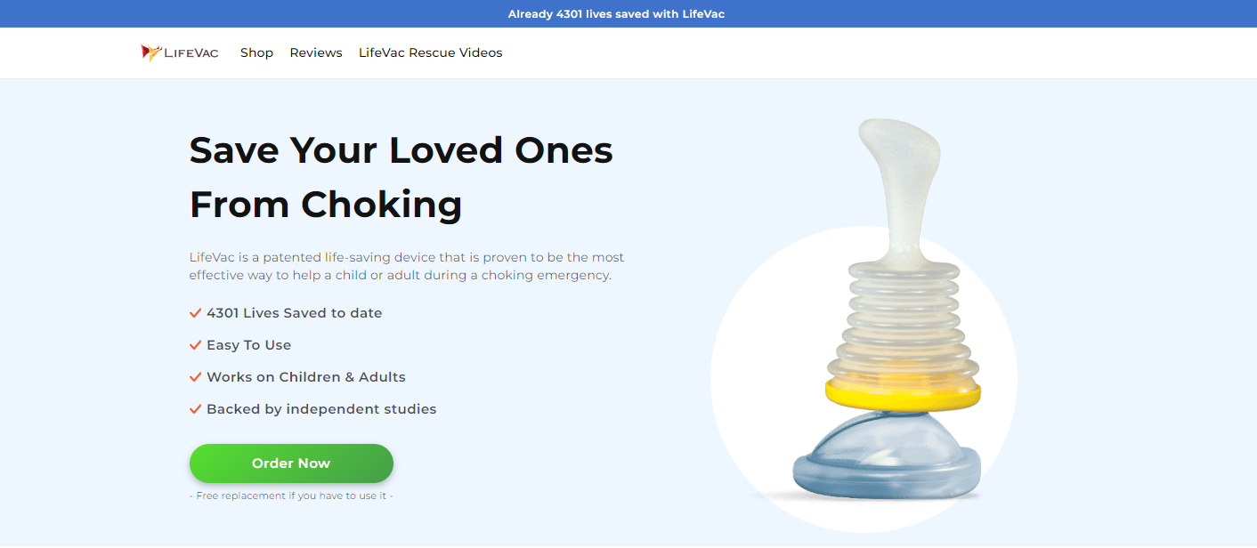Click the green Order Now button
The image size is (1257, 548).
291,463
